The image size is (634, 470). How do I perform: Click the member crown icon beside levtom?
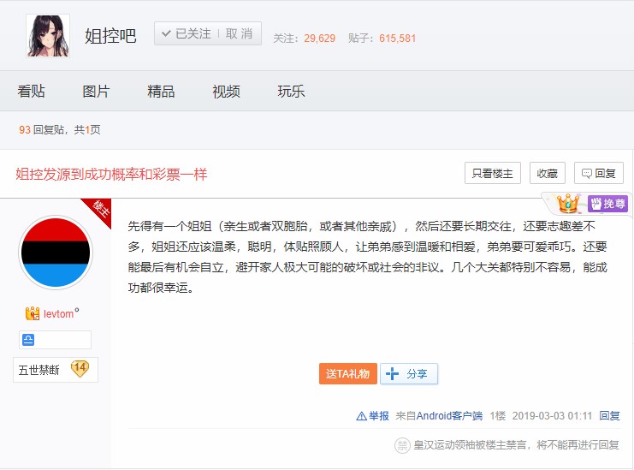click(x=33, y=313)
